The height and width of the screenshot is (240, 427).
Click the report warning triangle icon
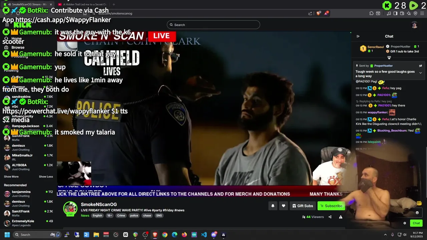[x=341, y=217]
